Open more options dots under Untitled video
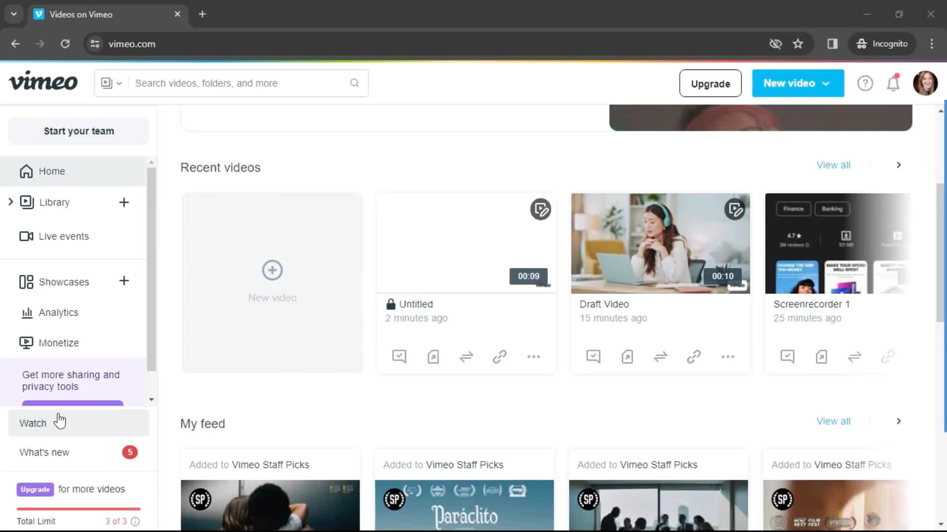 coord(534,356)
